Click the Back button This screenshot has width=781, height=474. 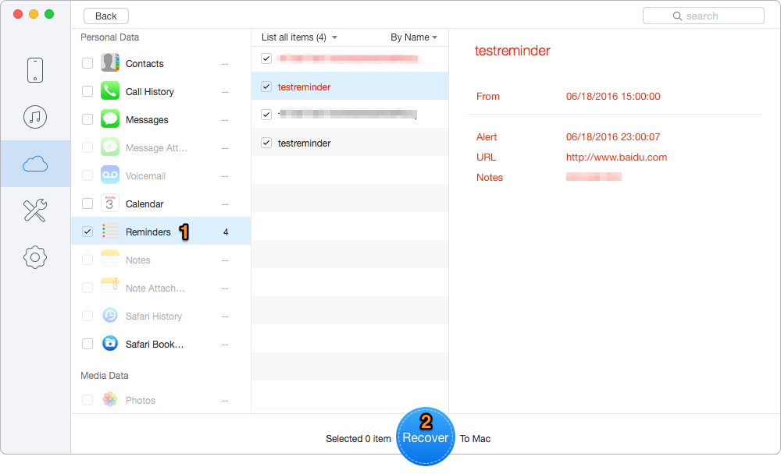click(106, 16)
